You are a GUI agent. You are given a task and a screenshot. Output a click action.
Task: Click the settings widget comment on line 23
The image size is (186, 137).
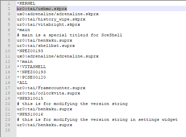click(97, 120)
